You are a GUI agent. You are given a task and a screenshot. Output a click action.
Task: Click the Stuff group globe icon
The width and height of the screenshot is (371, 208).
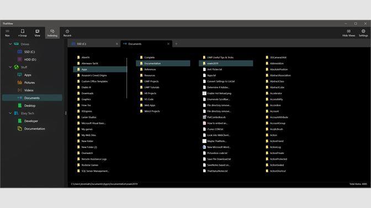(17, 67)
